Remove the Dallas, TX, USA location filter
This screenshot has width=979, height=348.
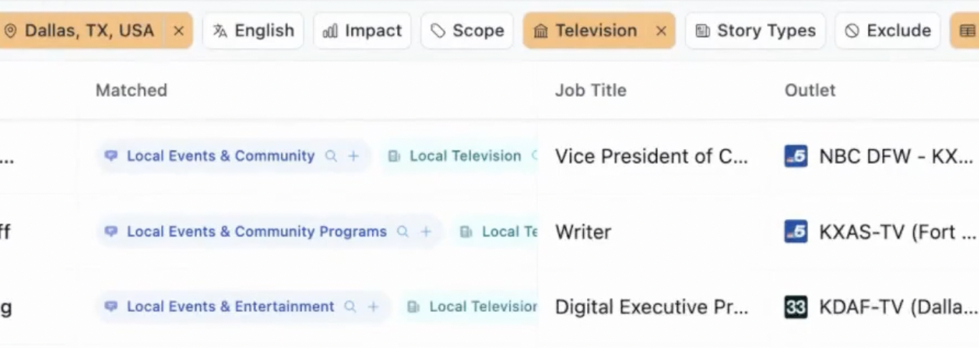[x=178, y=31]
